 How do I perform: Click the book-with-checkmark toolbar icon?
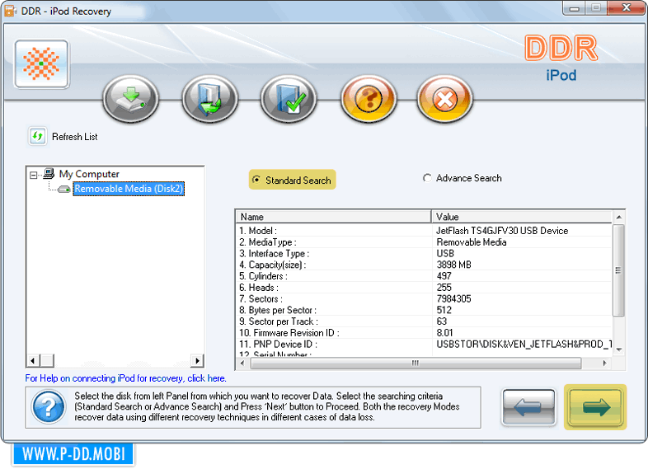click(x=289, y=99)
